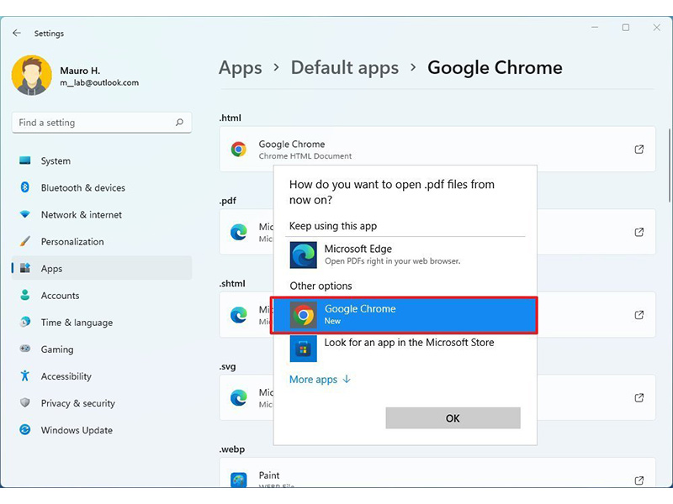Expand More apps list
673x504 pixels.
tap(321, 380)
